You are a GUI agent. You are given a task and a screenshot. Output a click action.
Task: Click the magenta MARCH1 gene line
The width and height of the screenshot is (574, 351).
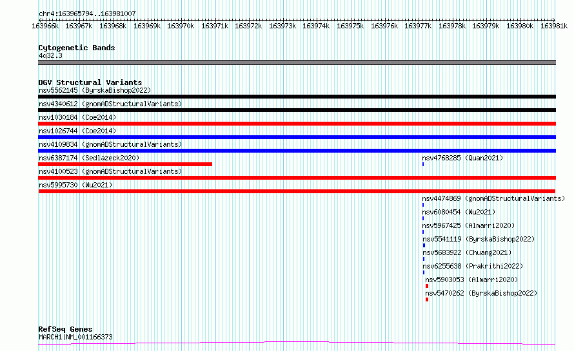[297, 343]
